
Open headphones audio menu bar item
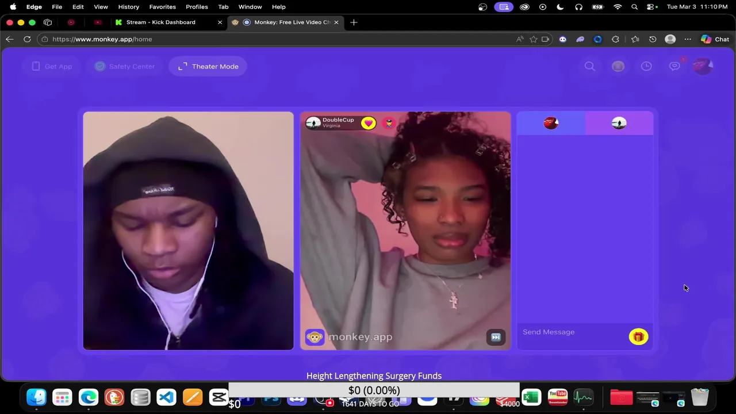coord(578,7)
